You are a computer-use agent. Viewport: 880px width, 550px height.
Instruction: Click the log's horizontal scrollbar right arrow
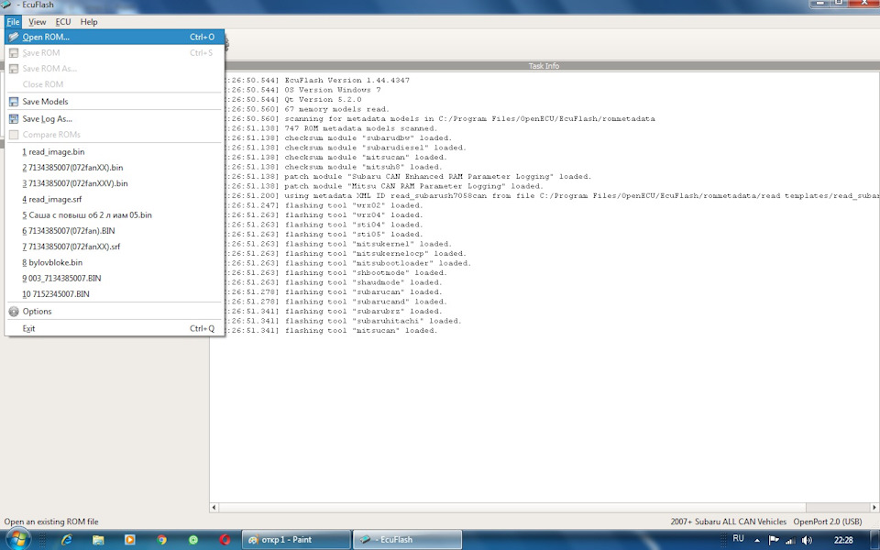click(x=874, y=507)
